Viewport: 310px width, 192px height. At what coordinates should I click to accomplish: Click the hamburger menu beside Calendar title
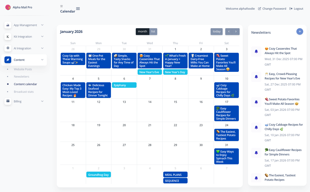78,8
